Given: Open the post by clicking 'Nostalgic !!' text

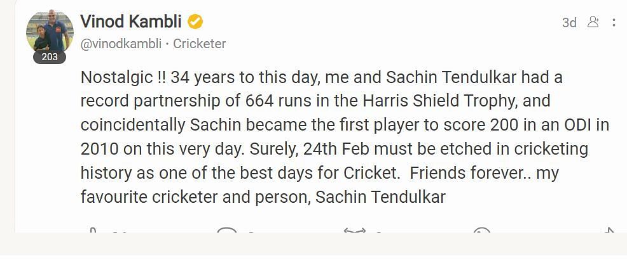Looking at the screenshot, I should click(x=123, y=77).
